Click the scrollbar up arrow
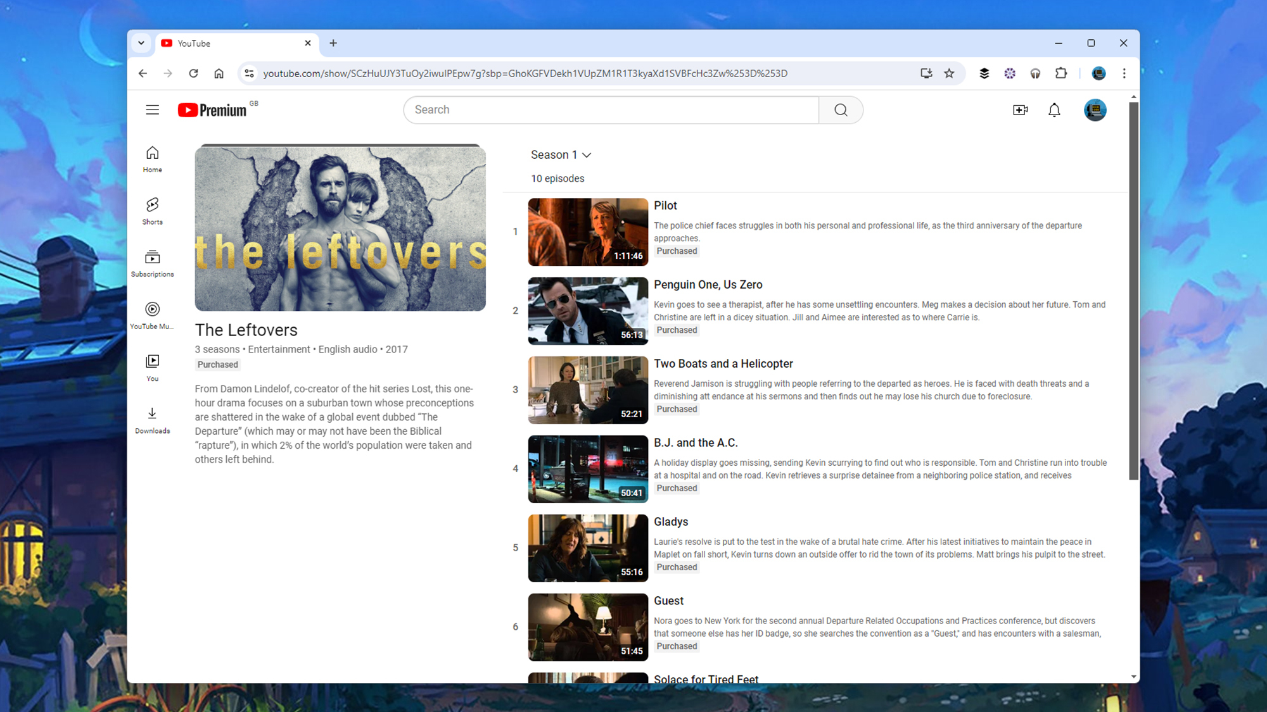Viewport: 1267px width, 712px height. (x=1133, y=97)
